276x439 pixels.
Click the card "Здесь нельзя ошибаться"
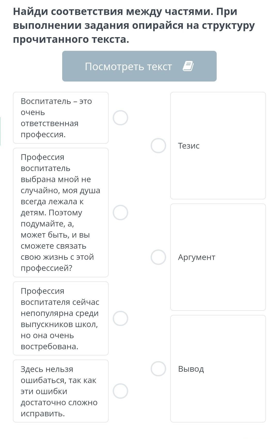(61, 391)
